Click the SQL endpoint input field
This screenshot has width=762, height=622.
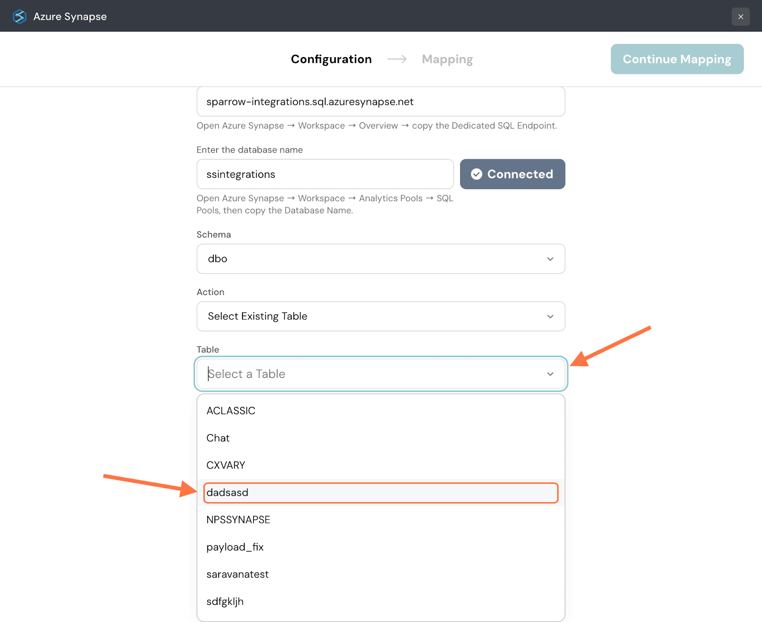(x=381, y=102)
